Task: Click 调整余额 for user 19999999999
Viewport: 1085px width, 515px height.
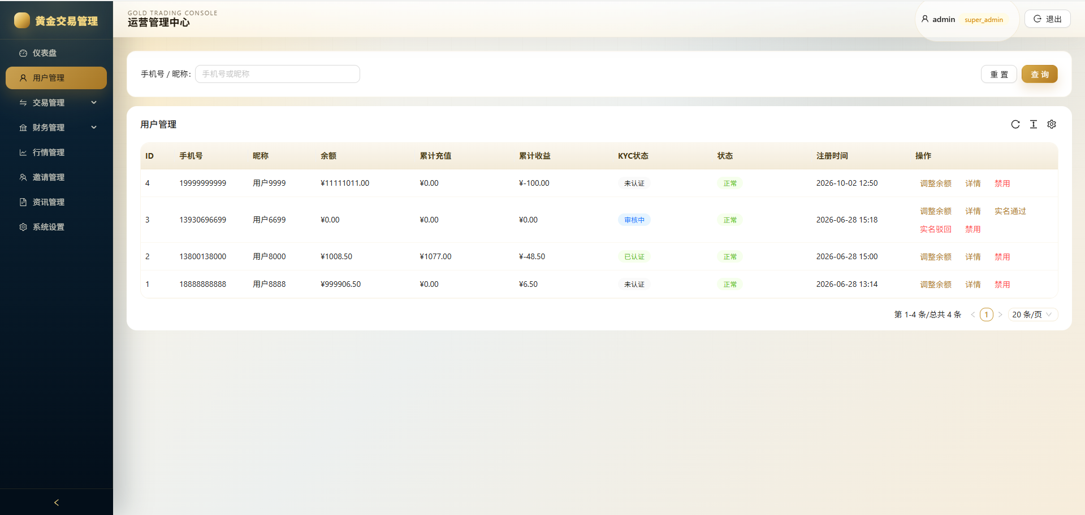Action: 935,184
